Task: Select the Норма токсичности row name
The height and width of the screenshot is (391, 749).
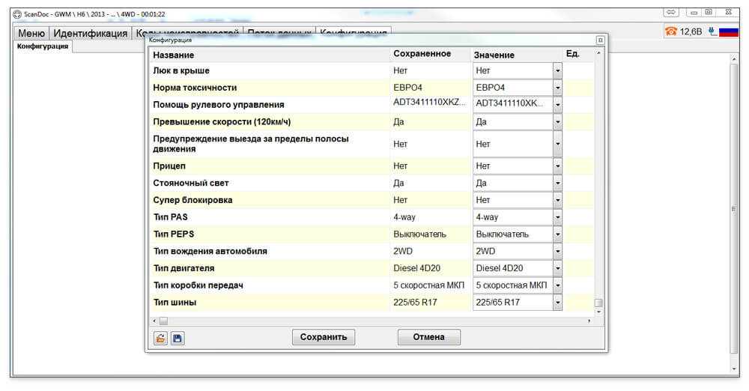Action: (x=195, y=88)
